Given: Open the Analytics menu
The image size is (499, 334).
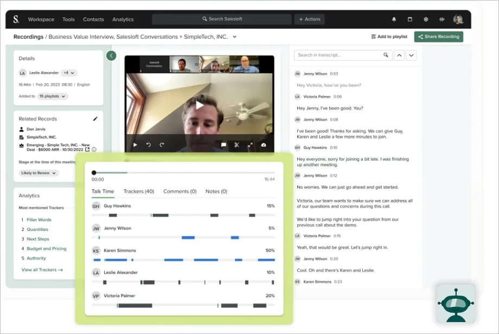Looking at the screenshot, I should tap(123, 20).
